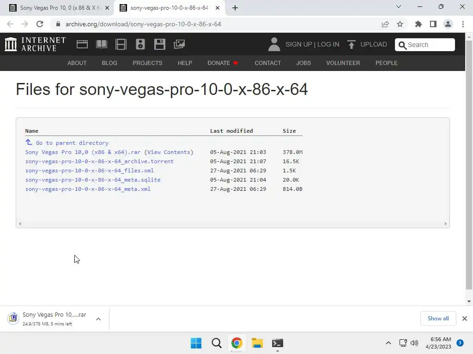Open the Web (Wayback) icon
The width and height of the screenshot is (473, 354).
82,44
